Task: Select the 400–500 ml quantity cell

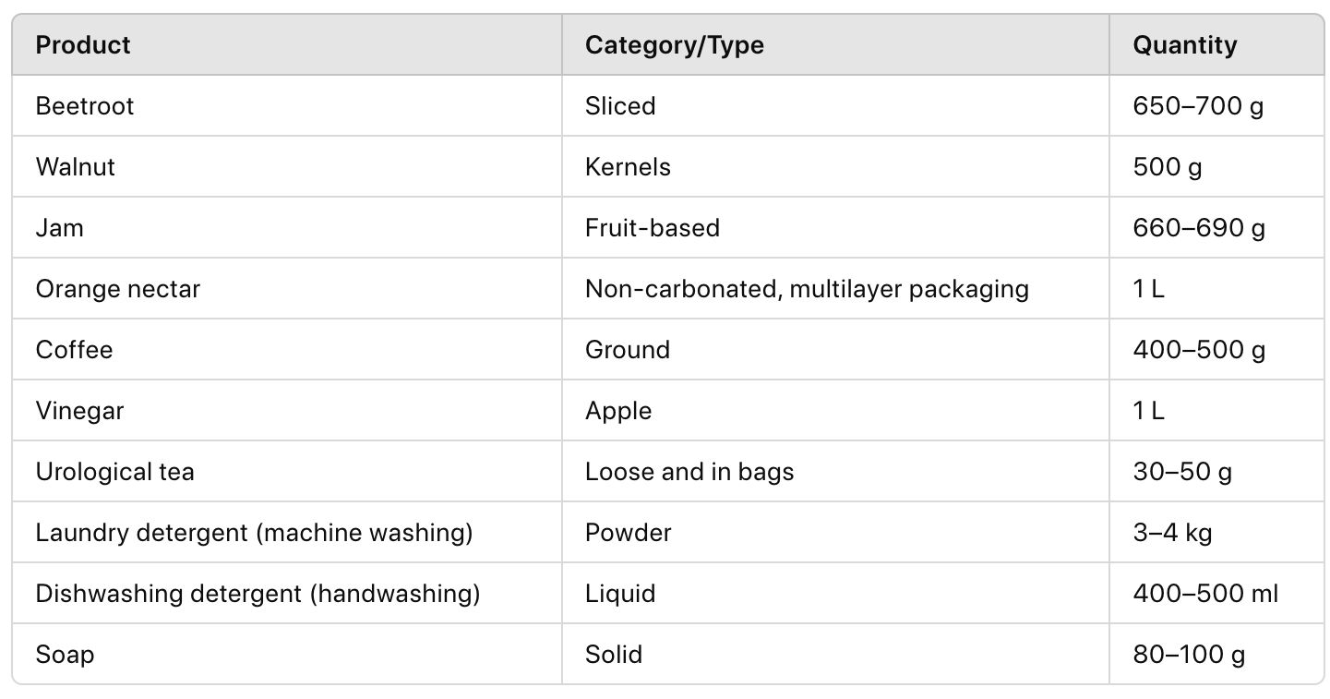Action: pyautogui.click(x=1204, y=593)
